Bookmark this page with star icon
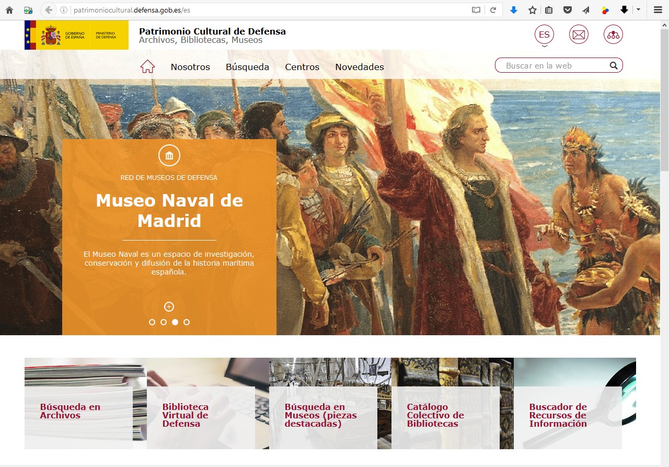The height and width of the screenshot is (467, 669). click(x=532, y=10)
